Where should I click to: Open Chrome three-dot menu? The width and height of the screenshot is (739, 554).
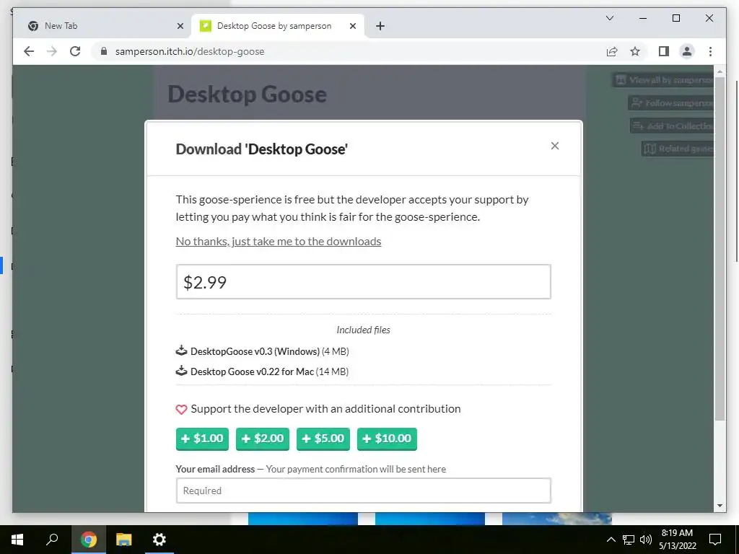(710, 51)
